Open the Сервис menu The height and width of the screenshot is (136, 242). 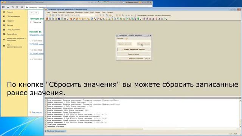[98, 12]
